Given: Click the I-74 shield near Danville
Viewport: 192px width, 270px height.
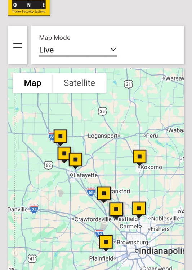Looking at the screenshot, I should 34,209.
